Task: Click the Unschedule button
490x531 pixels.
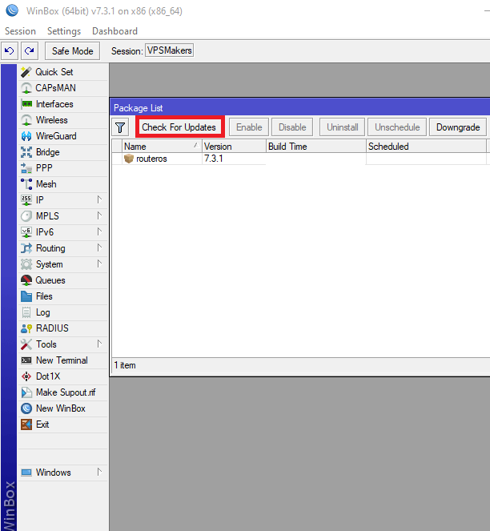Action: 397,127
